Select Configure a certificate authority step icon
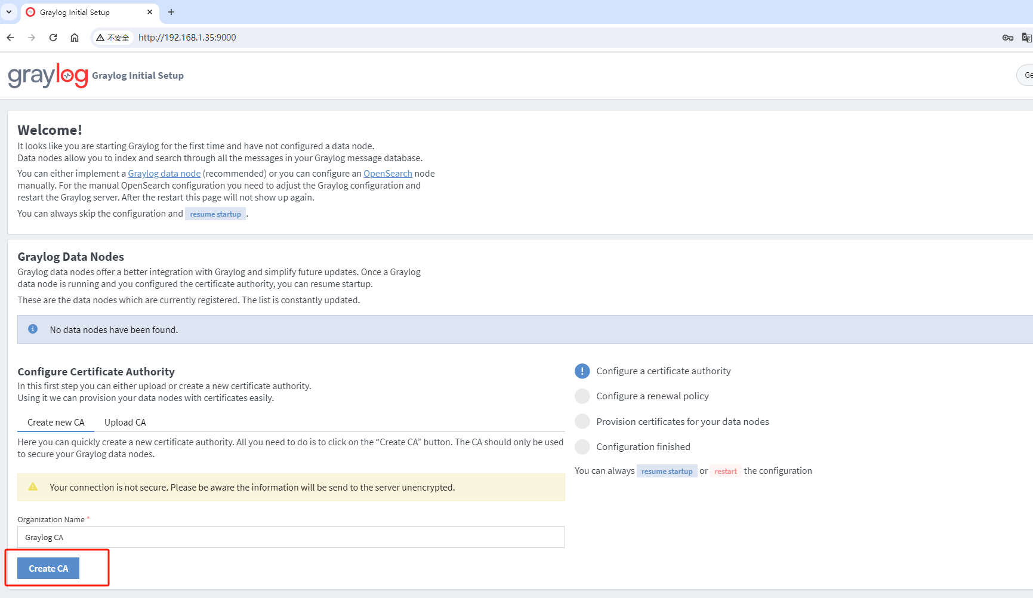Screen dimensions: 1033x598 582,371
